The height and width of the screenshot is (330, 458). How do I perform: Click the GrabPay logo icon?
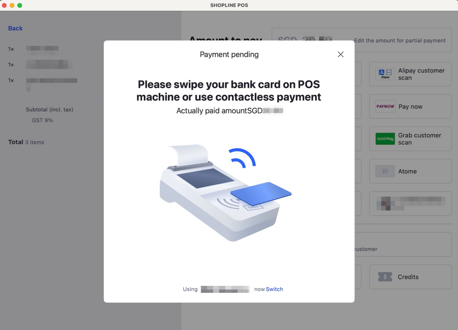pos(385,139)
